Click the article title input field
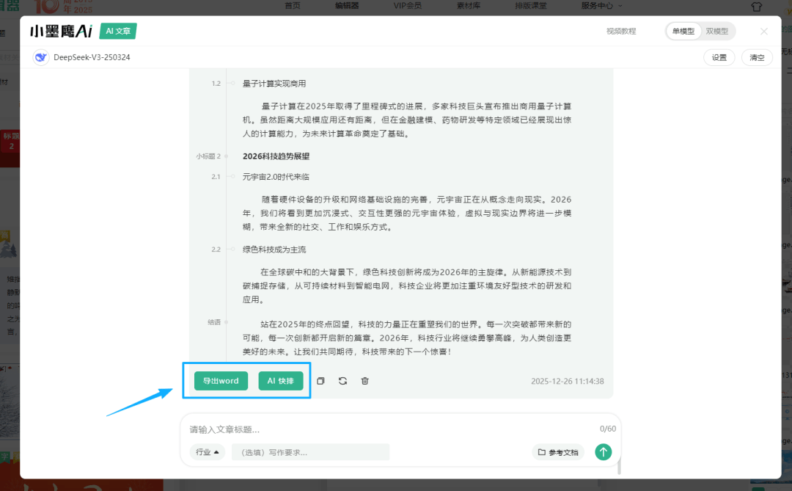The height and width of the screenshot is (491, 792). (x=389, y=429)
